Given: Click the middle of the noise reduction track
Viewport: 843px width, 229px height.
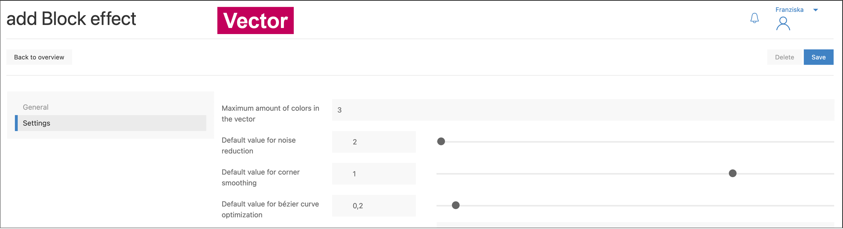Looking at the screenshot, I should [635, 142].
